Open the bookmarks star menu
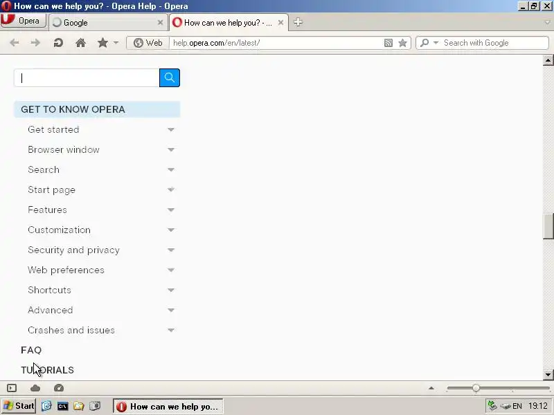Viewport: 554px width, 415px height. click(102, 43)
